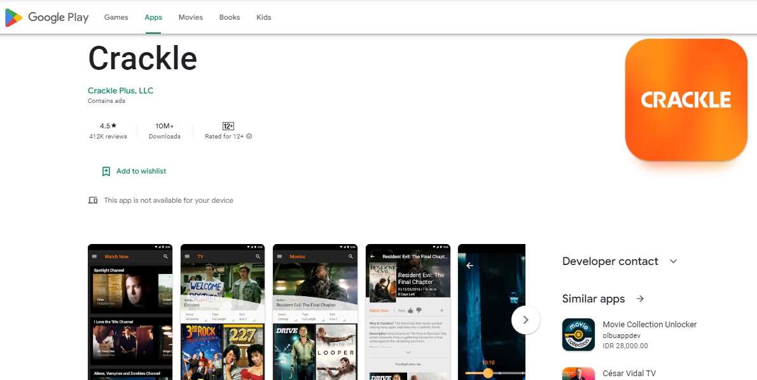
Task: Expand the Developer contact section
Action: click(620, 261)
